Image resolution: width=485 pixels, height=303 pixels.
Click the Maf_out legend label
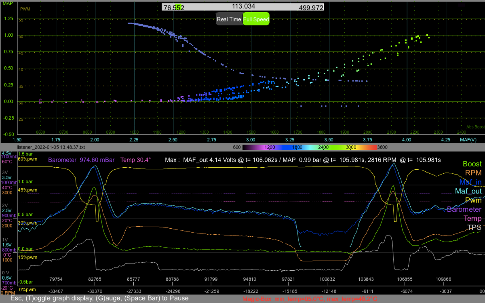click(x=468, y=191)
